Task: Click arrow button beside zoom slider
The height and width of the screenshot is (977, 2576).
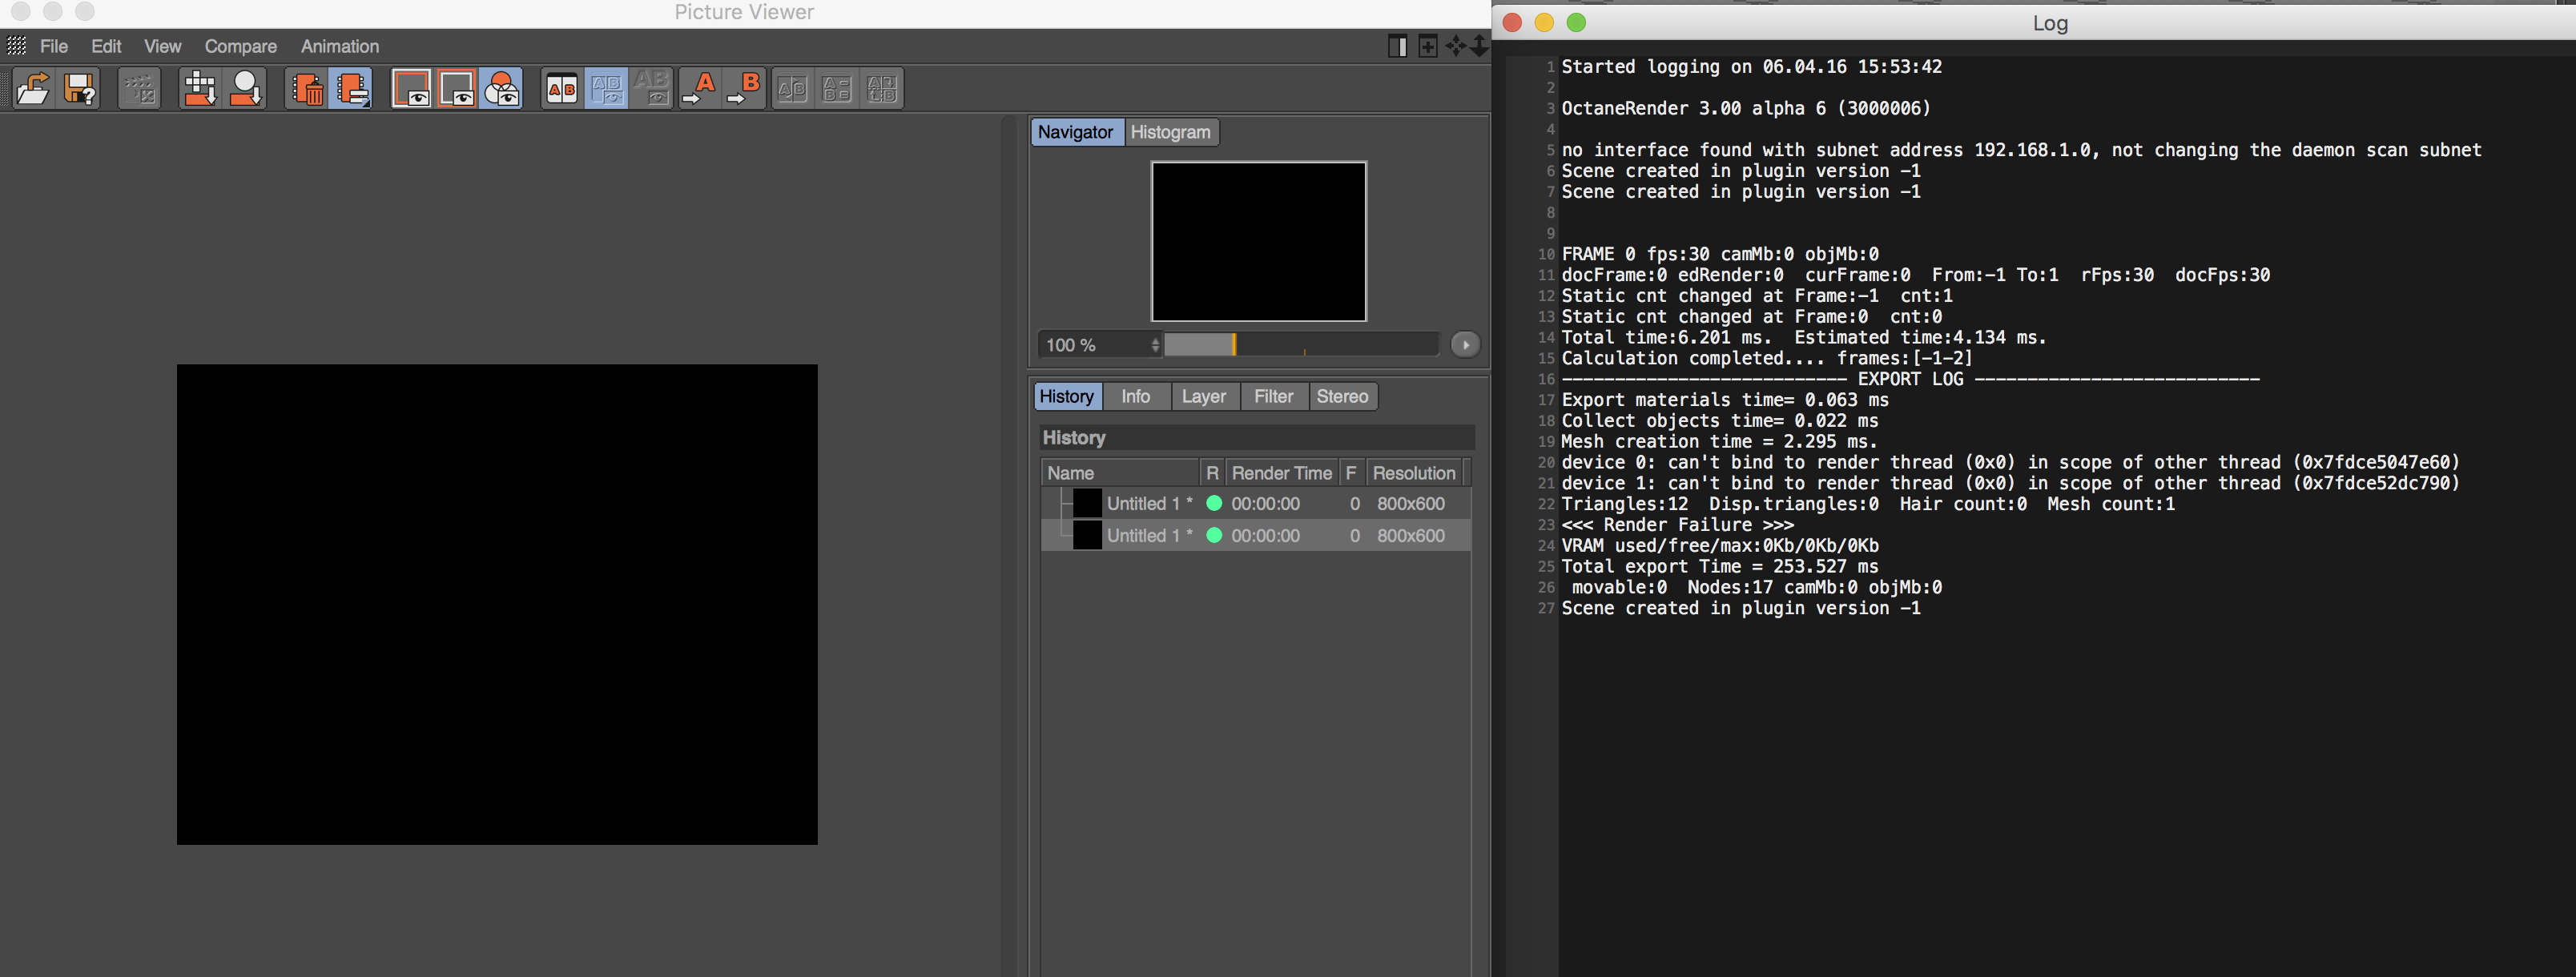Action: coord(1465,345)
